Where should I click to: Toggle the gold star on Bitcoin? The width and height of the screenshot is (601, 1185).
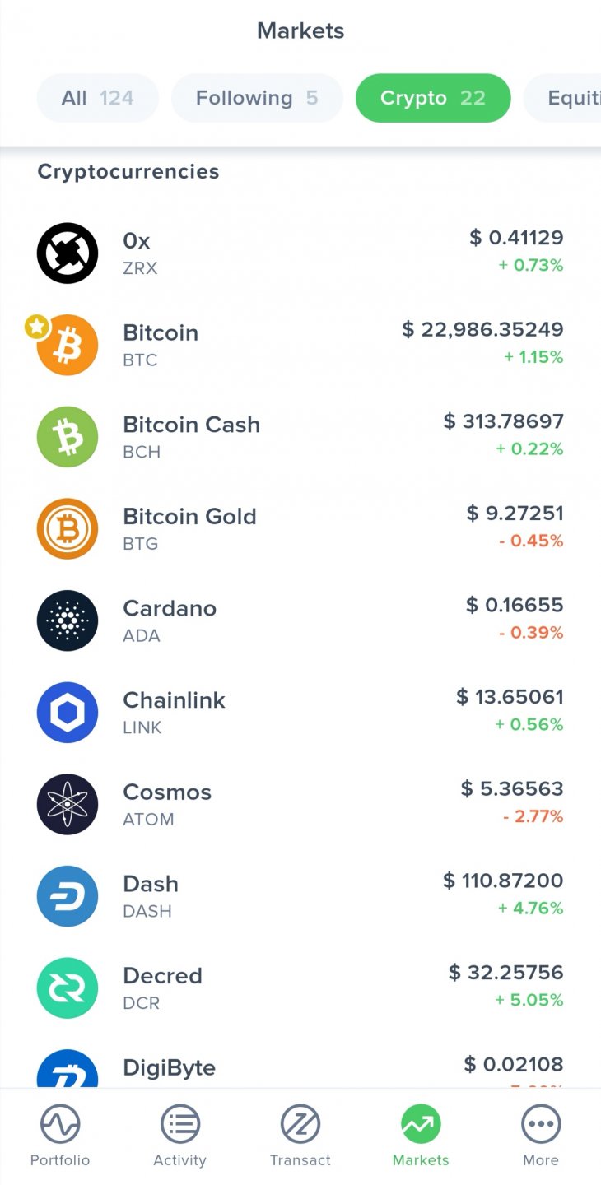pyautogui.click(x=36, y=327)
